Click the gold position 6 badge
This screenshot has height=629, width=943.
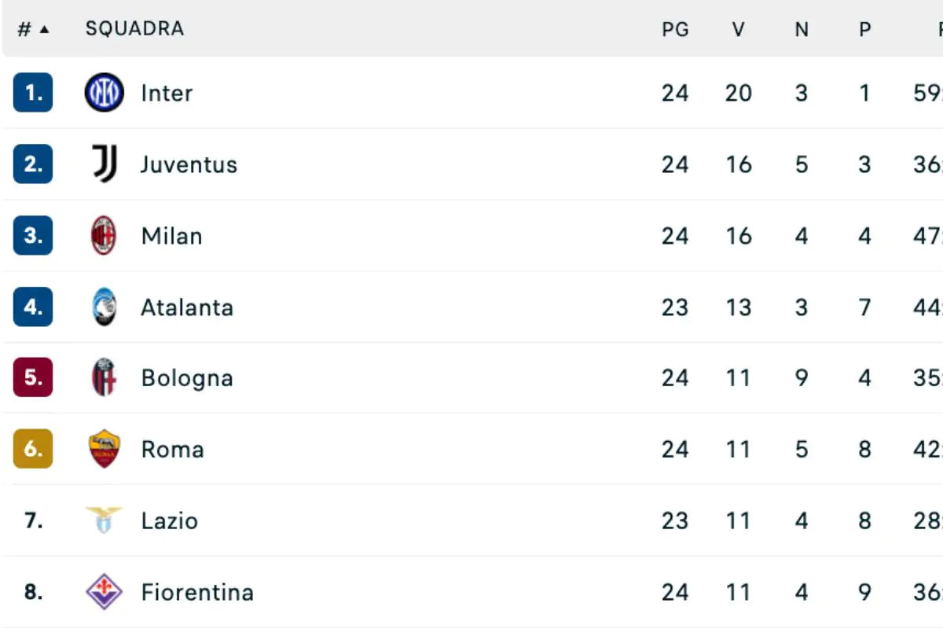(x=33, y=449)
